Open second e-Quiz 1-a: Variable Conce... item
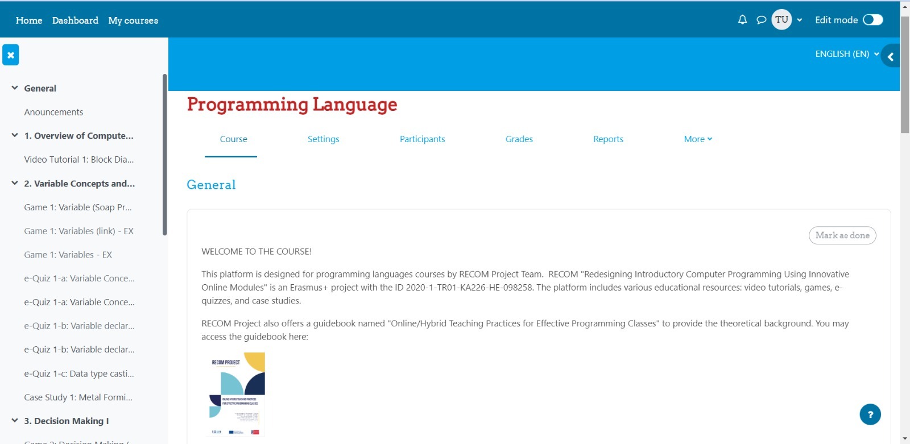Screen dimensions: 910x444 pos(80,302)
